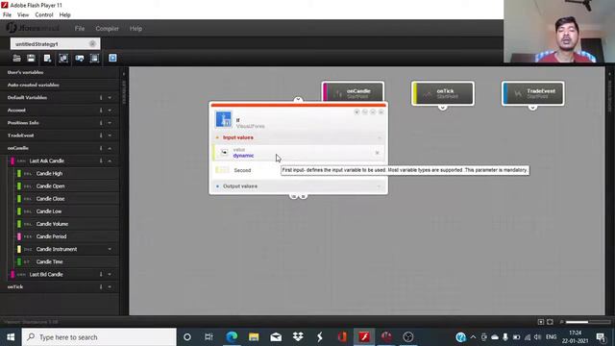Expand the onTick variables group
The height and width of the screenshot is (346, 615).
coord(110,286)
